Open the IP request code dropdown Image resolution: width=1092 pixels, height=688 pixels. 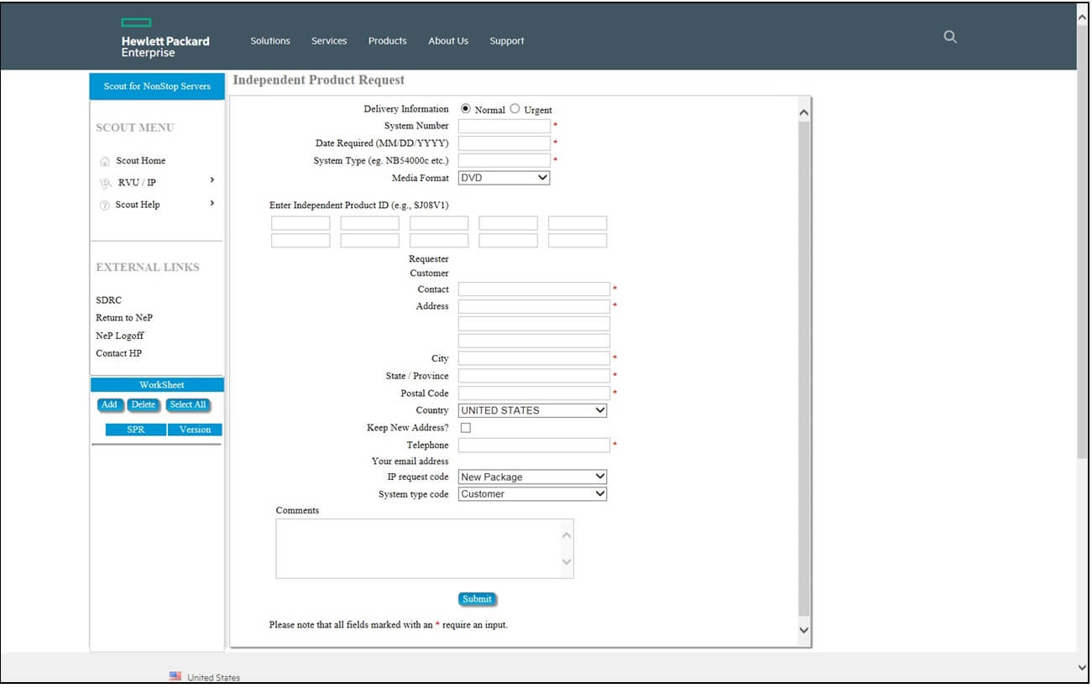point(532,477)
